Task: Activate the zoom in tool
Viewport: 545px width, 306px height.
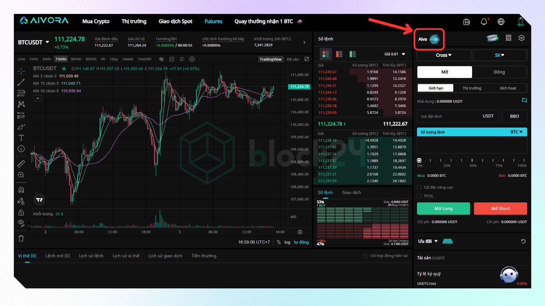Action: click(21, 175)
